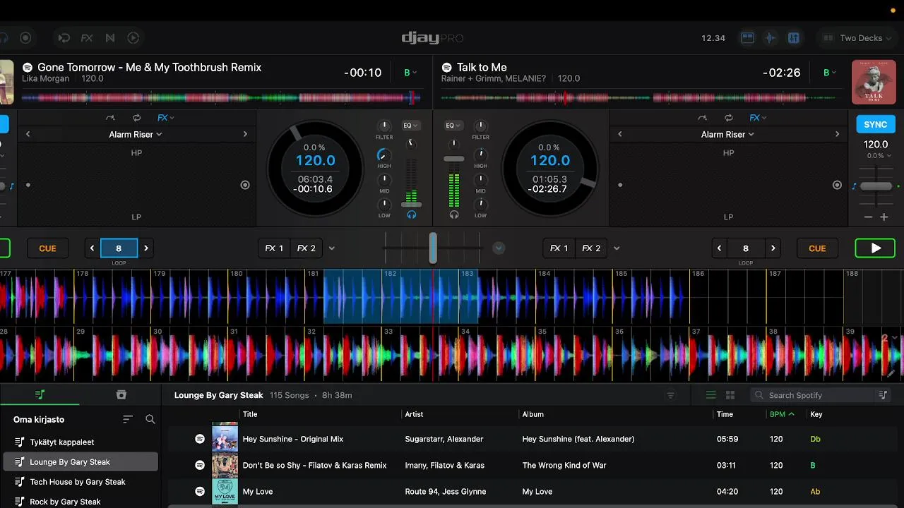Toggle right deck FX 1
Viewport: 904px width, 508px height.
(559, 248)
